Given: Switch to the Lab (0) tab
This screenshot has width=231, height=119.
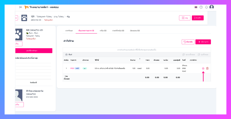Looking at the screenshot, I should [103, 31].
